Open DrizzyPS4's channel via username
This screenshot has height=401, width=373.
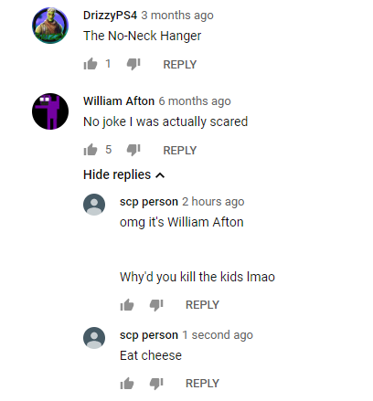pyautogui.click(x=111, y=16)
